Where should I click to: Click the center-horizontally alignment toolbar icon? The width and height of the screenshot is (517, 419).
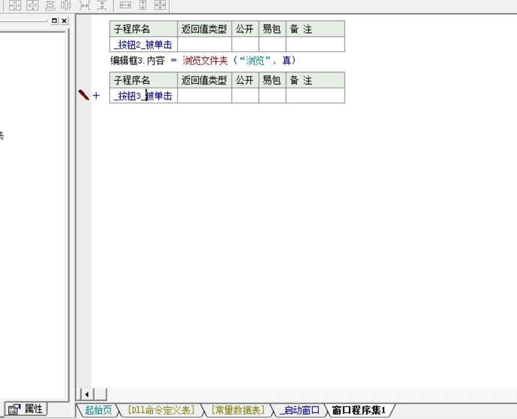pos(15,5)
